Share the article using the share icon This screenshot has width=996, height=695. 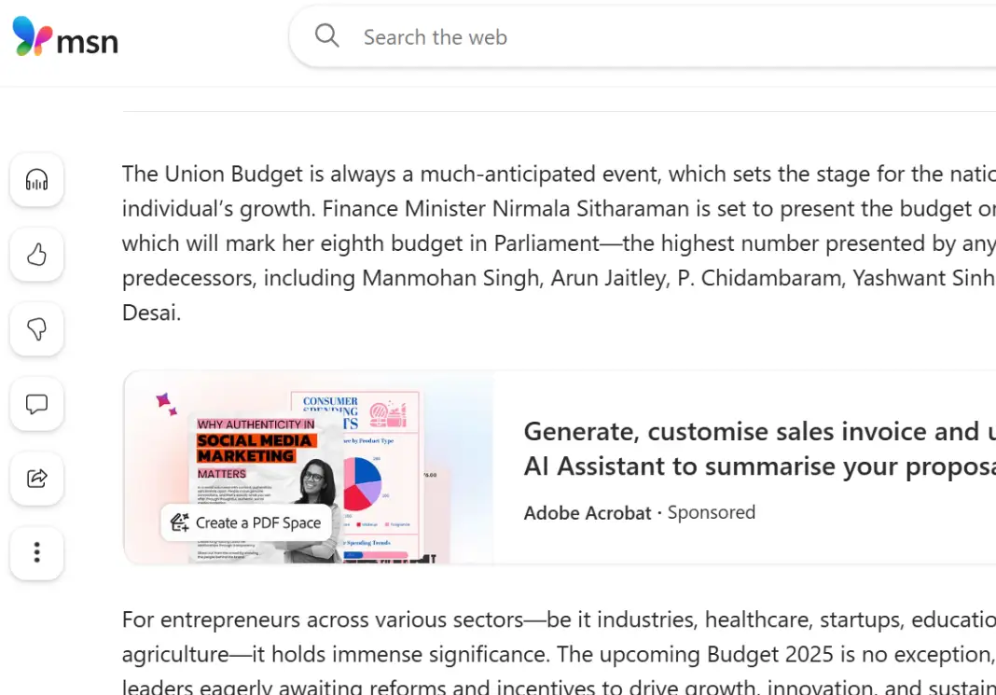tap(37, 479)
